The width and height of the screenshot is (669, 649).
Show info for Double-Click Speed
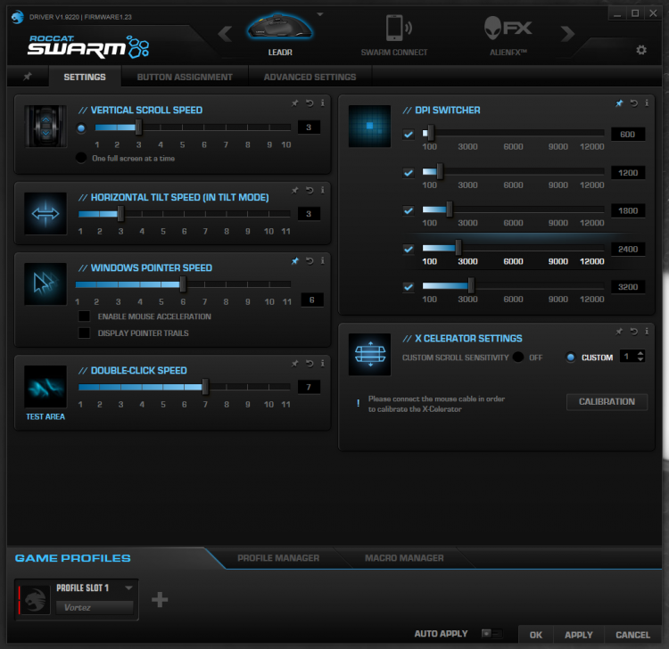pyautogui.click(x=323, y=364)
